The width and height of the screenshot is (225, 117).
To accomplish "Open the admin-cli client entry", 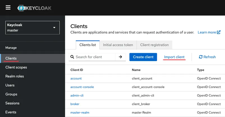I will 77,95.
